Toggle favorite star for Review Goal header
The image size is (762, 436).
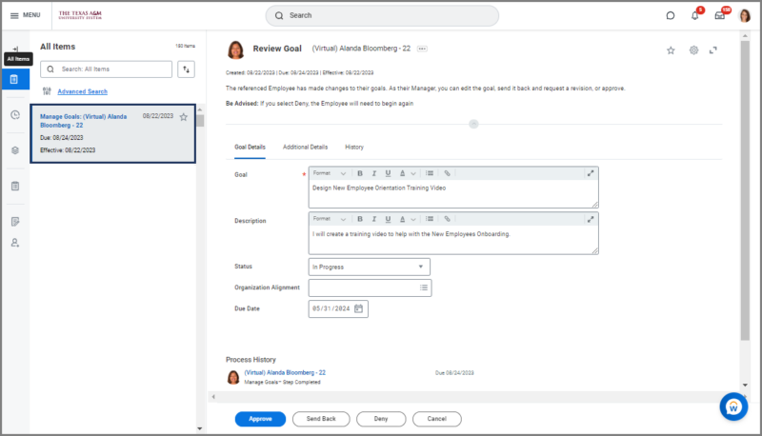coord(671,50)
